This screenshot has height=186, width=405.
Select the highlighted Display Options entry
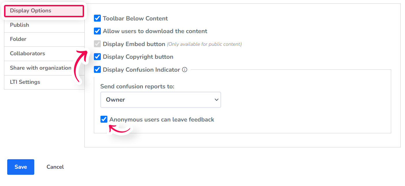coord(30,10)
